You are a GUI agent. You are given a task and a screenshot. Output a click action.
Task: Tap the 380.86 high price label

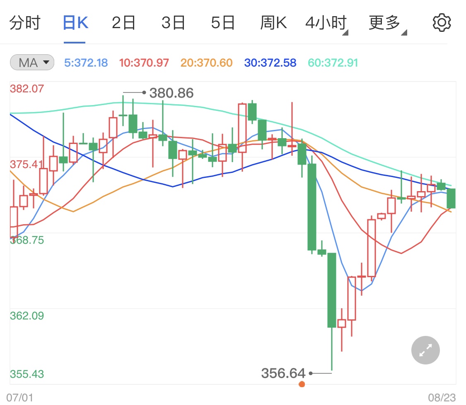tap(171, 93)
